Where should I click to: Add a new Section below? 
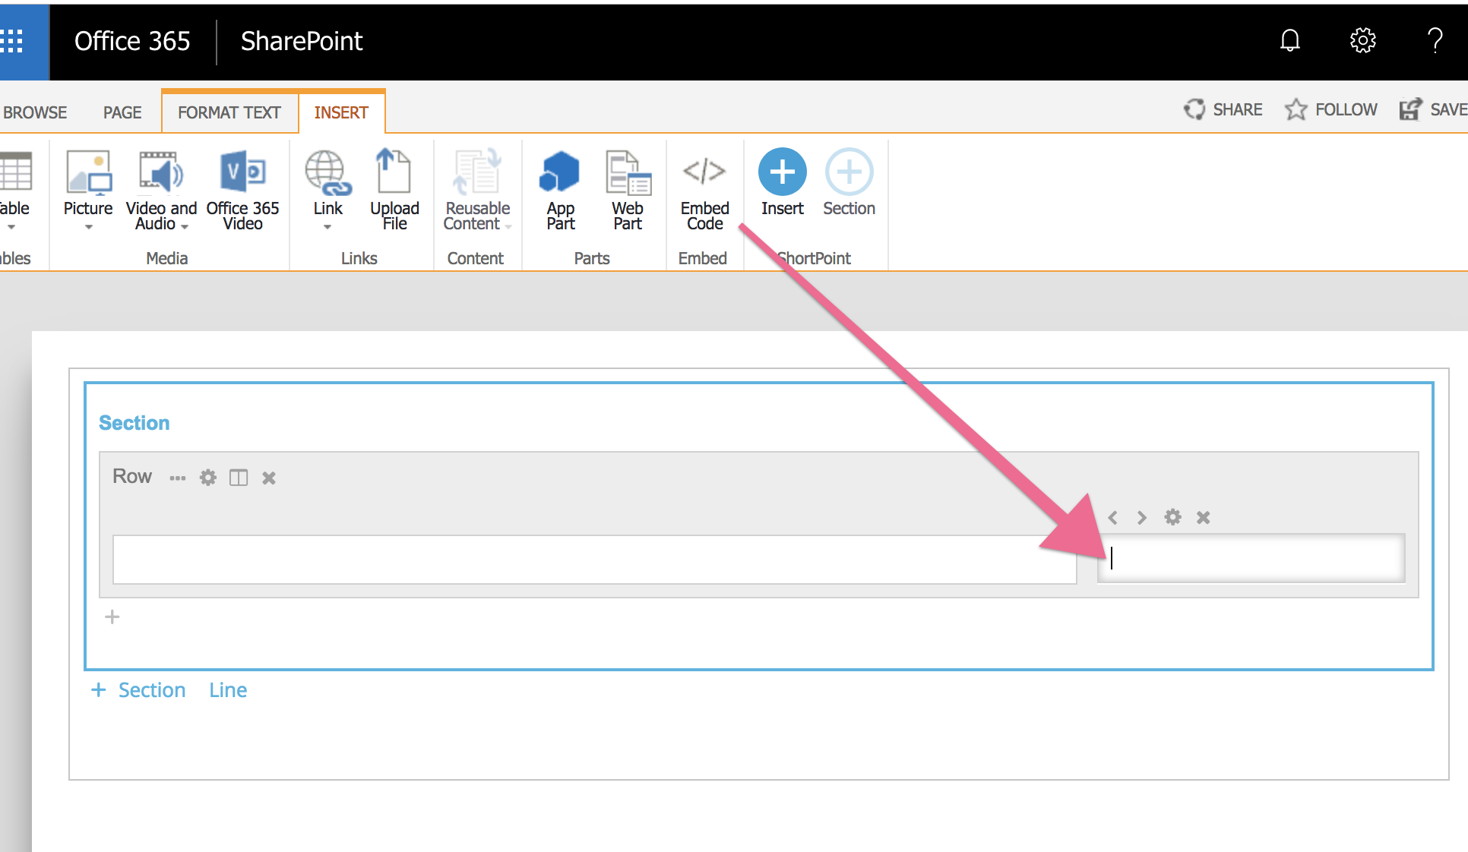pos(139,689)
